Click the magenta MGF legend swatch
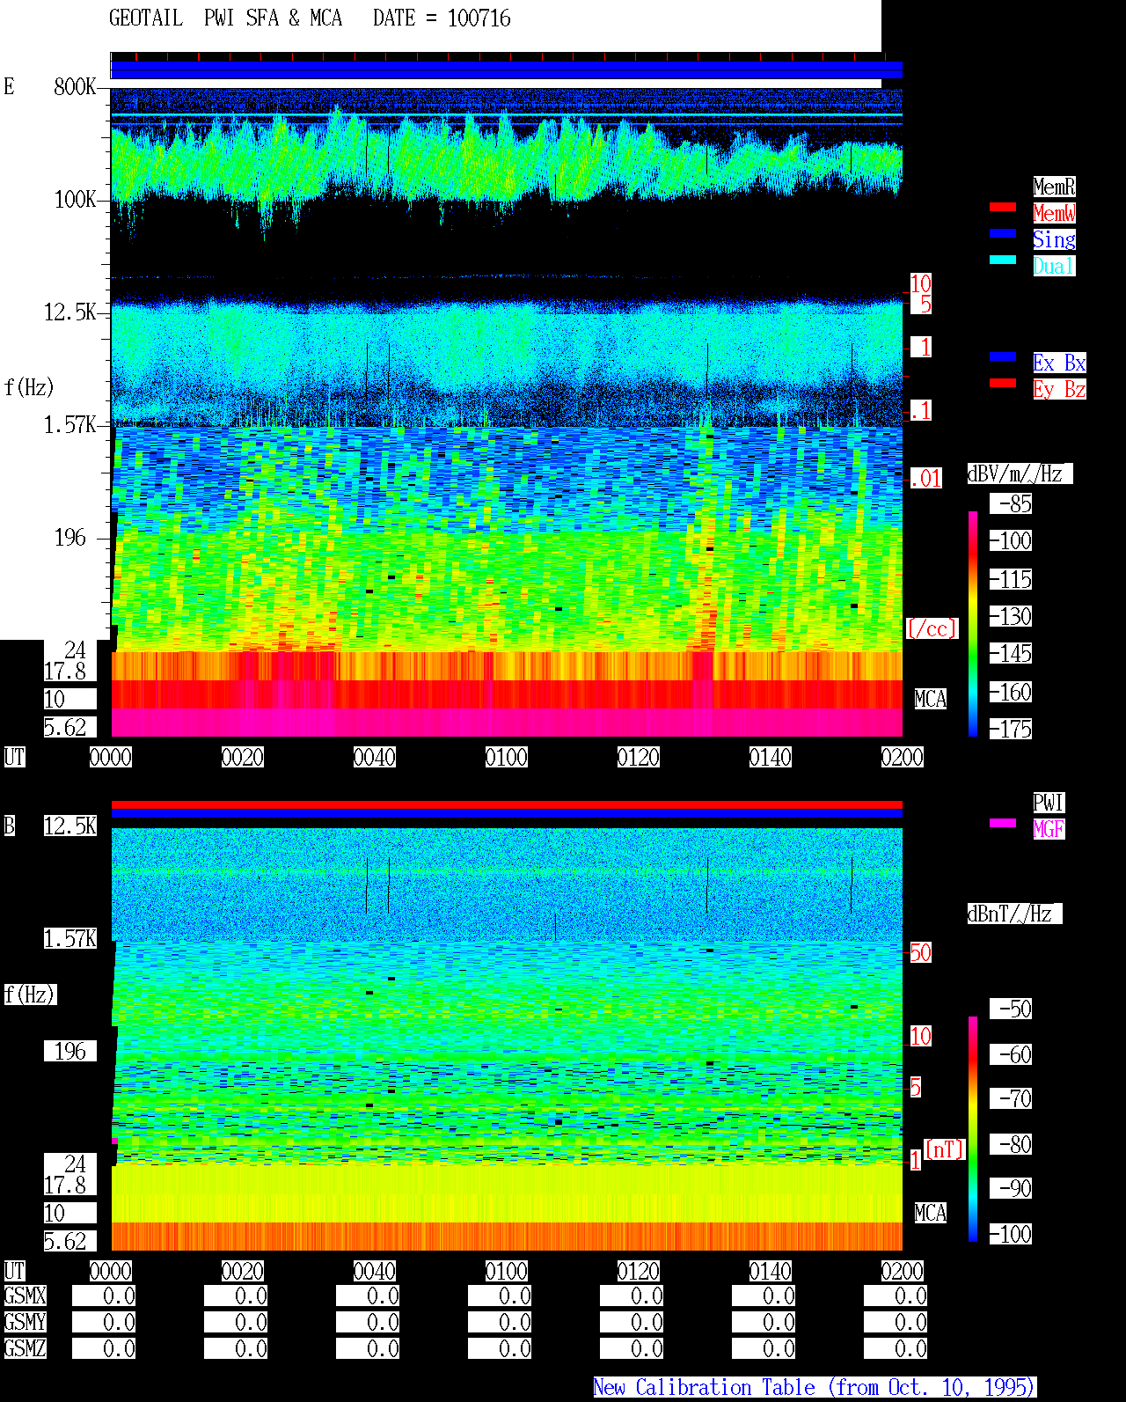Screen dimensions: 1126x1402 (x=1003, y=823)
